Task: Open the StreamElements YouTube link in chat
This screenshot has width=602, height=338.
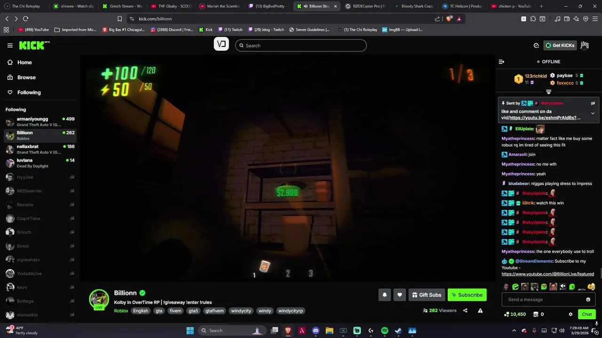Action: click(x=547, y=274)
